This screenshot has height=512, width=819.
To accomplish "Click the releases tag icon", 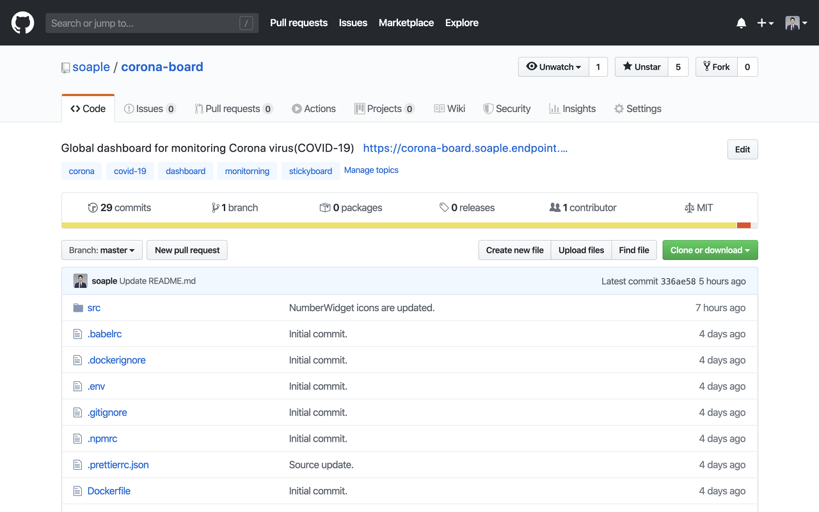I will (444, 207).
